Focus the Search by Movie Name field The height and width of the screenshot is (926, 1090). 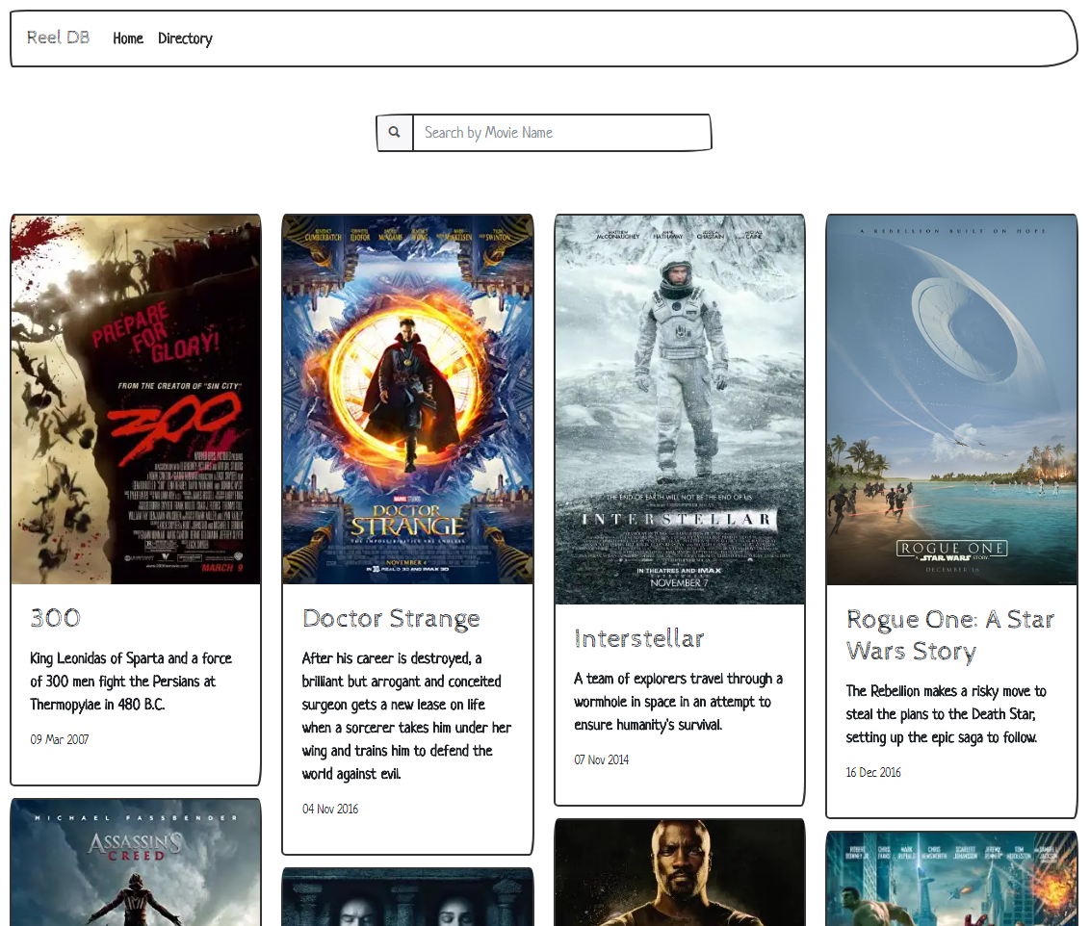click(561, 133)
